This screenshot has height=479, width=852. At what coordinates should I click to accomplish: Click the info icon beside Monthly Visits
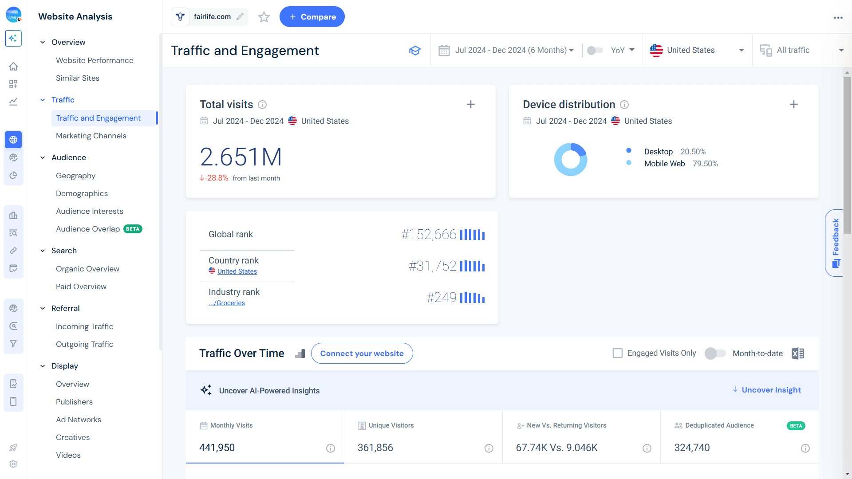click(x=331, y=448)
